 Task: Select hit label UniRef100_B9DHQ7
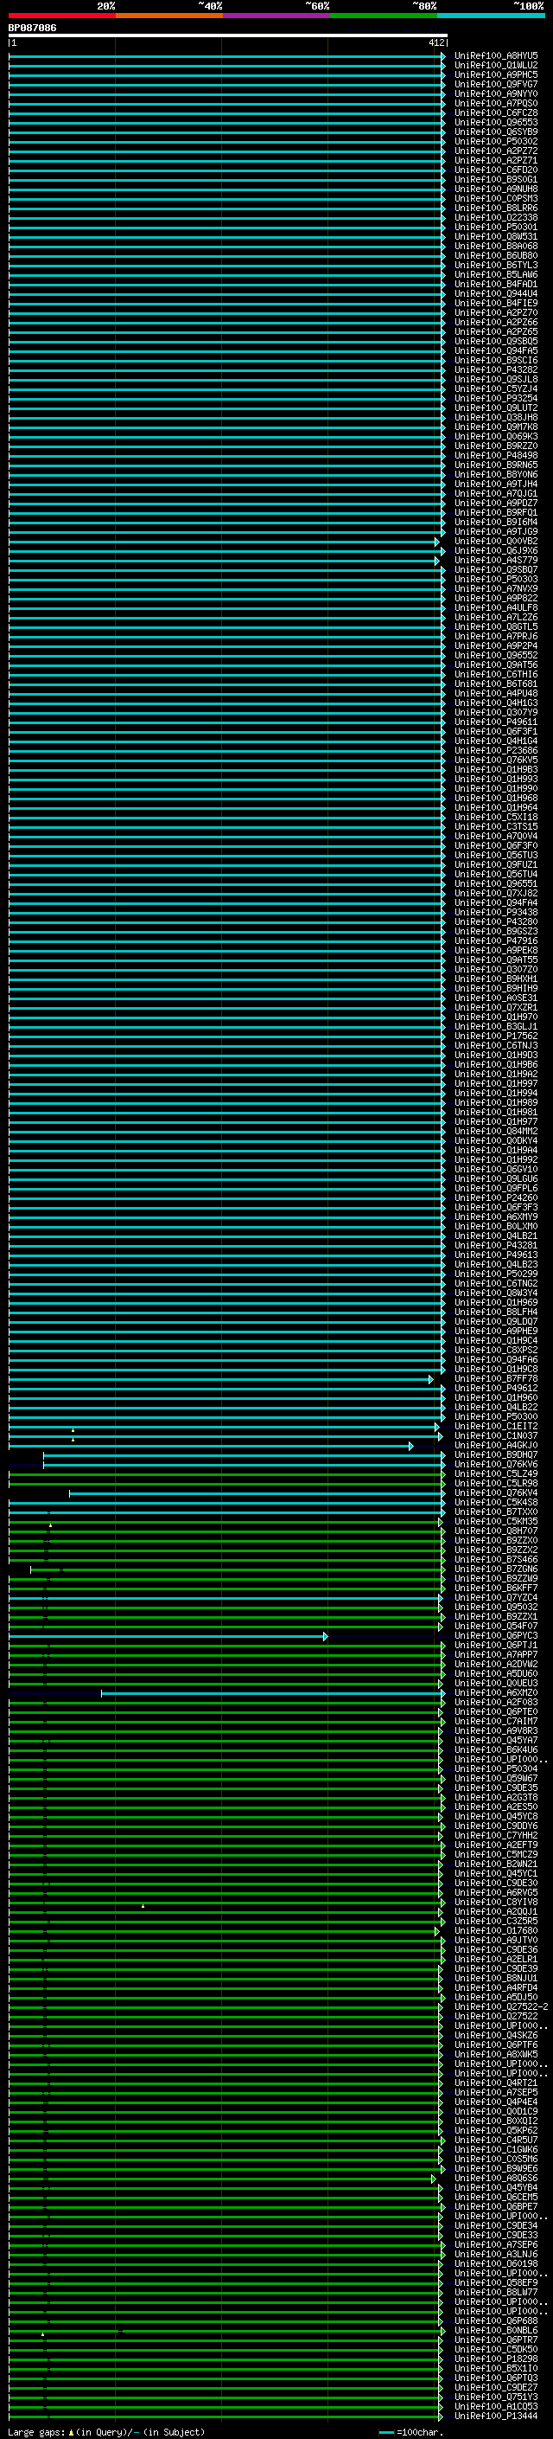(x=496, y=1455)
